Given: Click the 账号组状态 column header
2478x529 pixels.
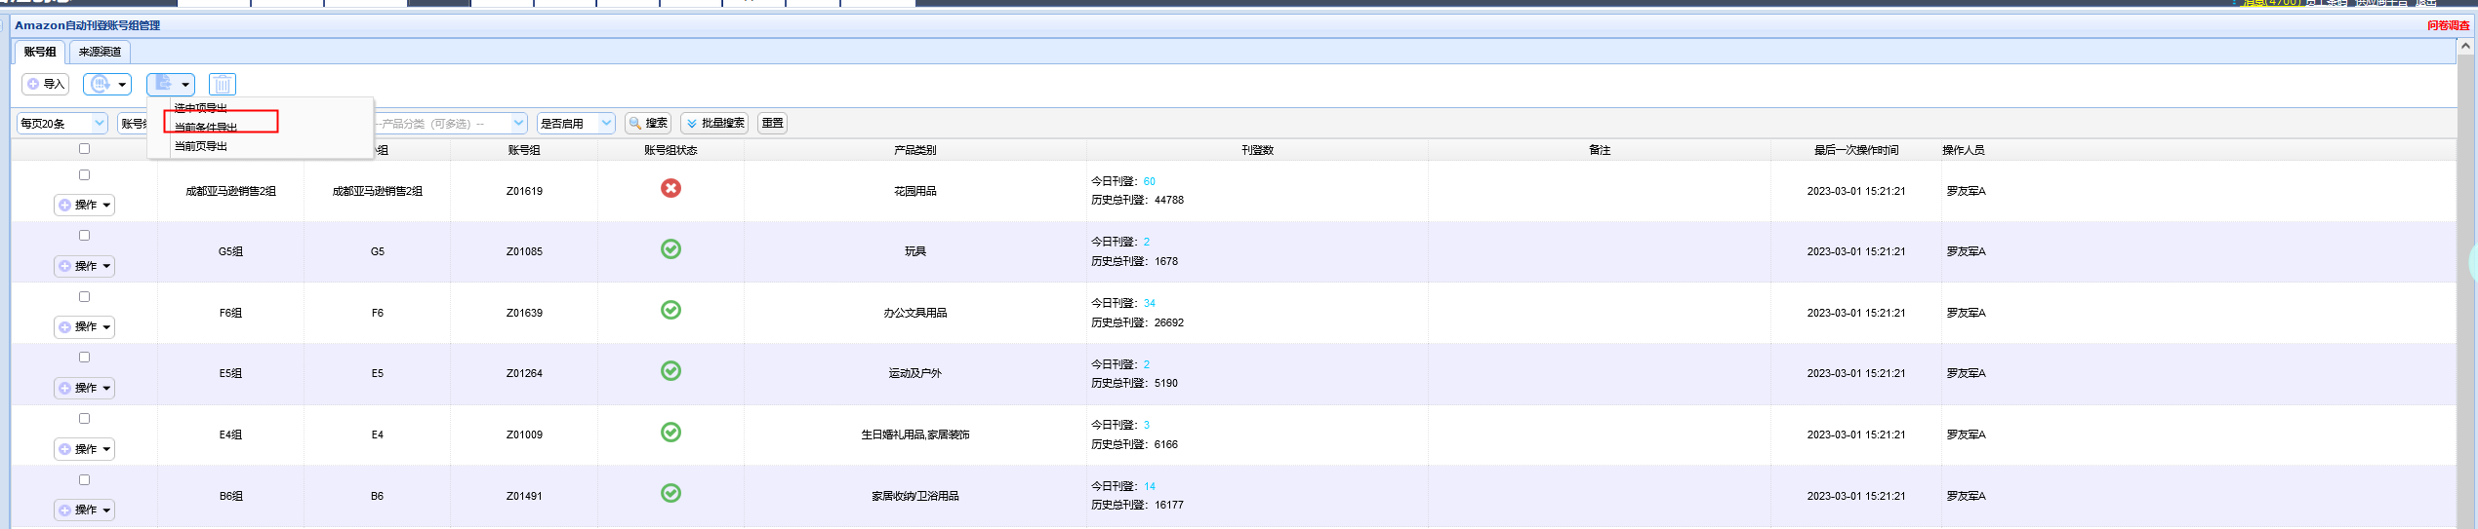Looking at the screenshot, I should click(671, 150).
